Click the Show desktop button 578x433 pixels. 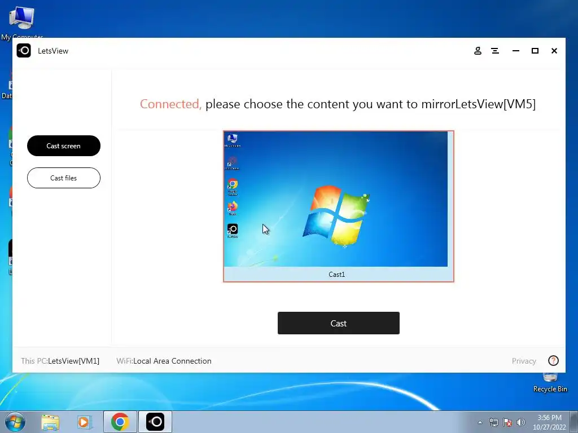coord(574,422)
